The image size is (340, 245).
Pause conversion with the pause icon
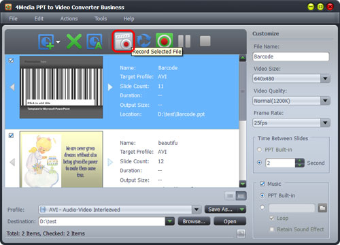tap(184, 41)
